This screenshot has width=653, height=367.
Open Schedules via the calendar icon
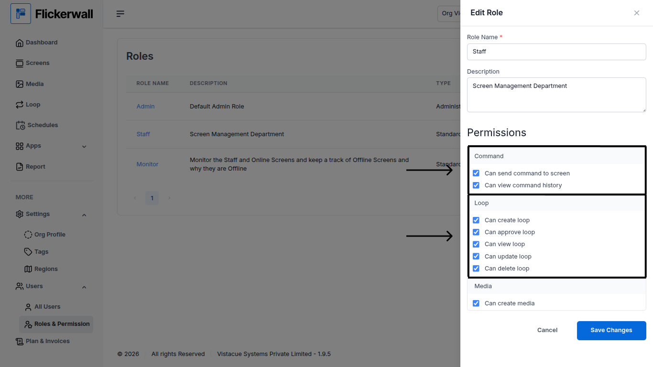[20, 125]
